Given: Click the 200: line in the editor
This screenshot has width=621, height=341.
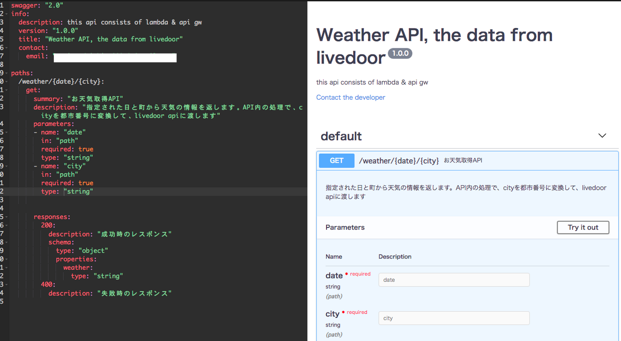Looking at the screenshot, I should pyautogui.click(x=48, y=225).
